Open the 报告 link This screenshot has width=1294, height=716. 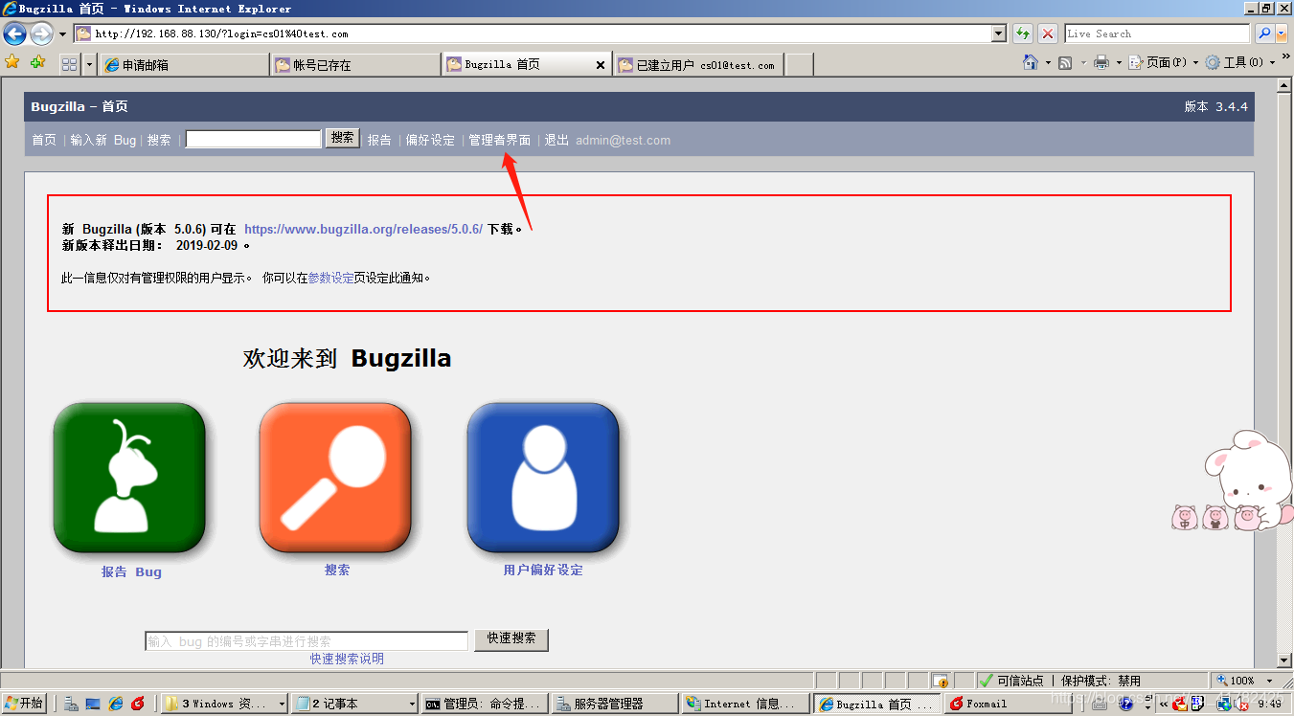coord(379,140)
